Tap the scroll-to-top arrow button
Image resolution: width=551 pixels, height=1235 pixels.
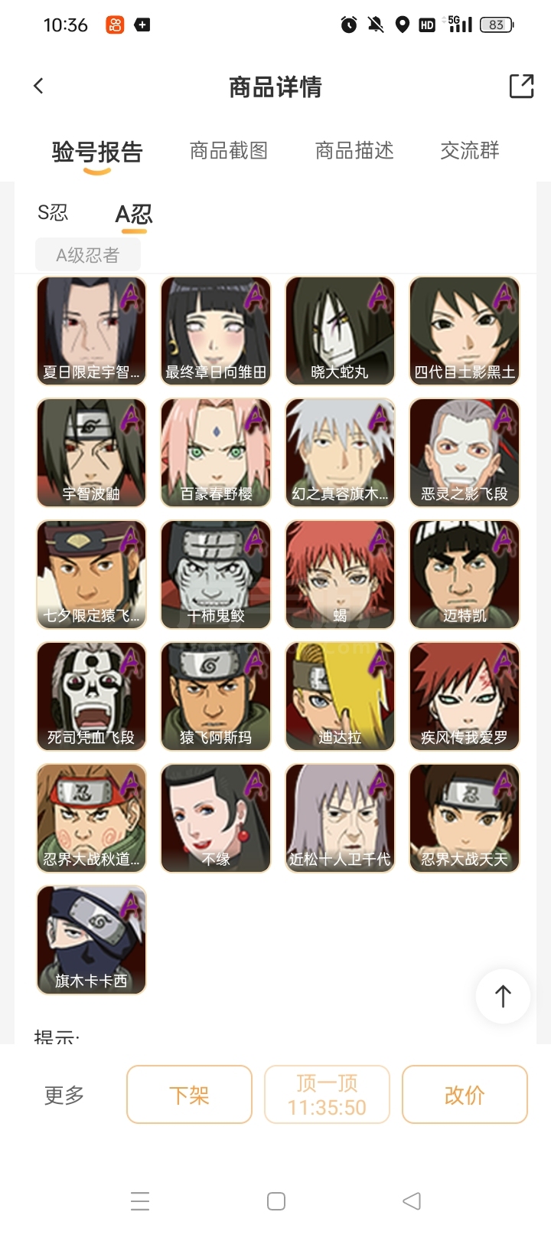click(x=503, y=996)
